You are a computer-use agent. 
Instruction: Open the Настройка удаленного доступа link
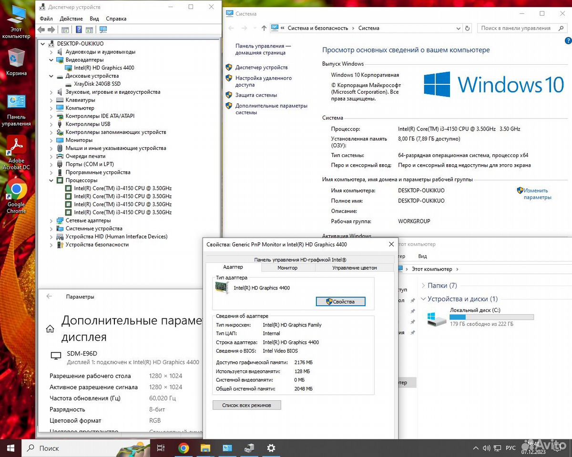[263, 81]
